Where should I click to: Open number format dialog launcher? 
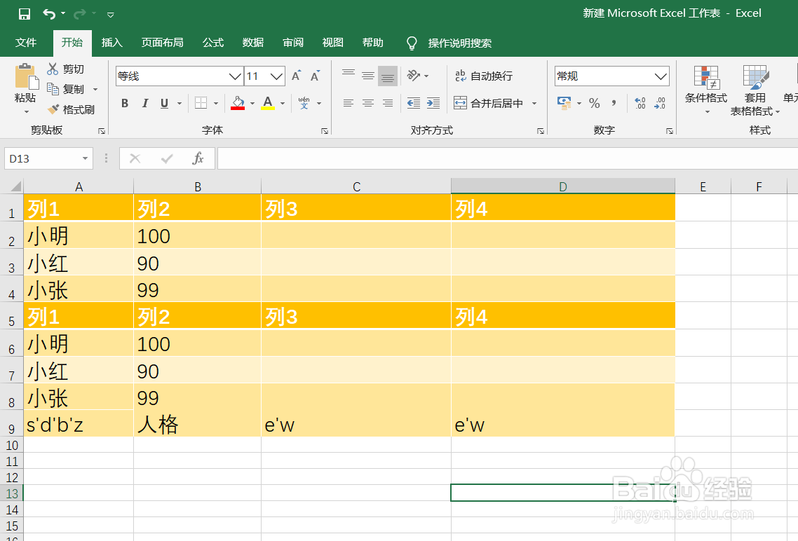tap(670, 131)
